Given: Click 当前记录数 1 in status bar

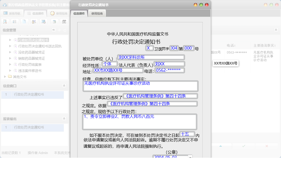Looking at the screenshot, I should (x=11, y=153).
